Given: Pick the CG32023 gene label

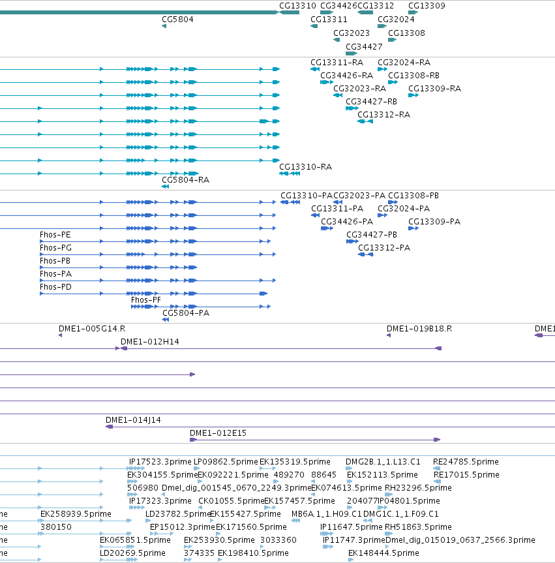Looking at the screenshot, I should tap(352, 33).
